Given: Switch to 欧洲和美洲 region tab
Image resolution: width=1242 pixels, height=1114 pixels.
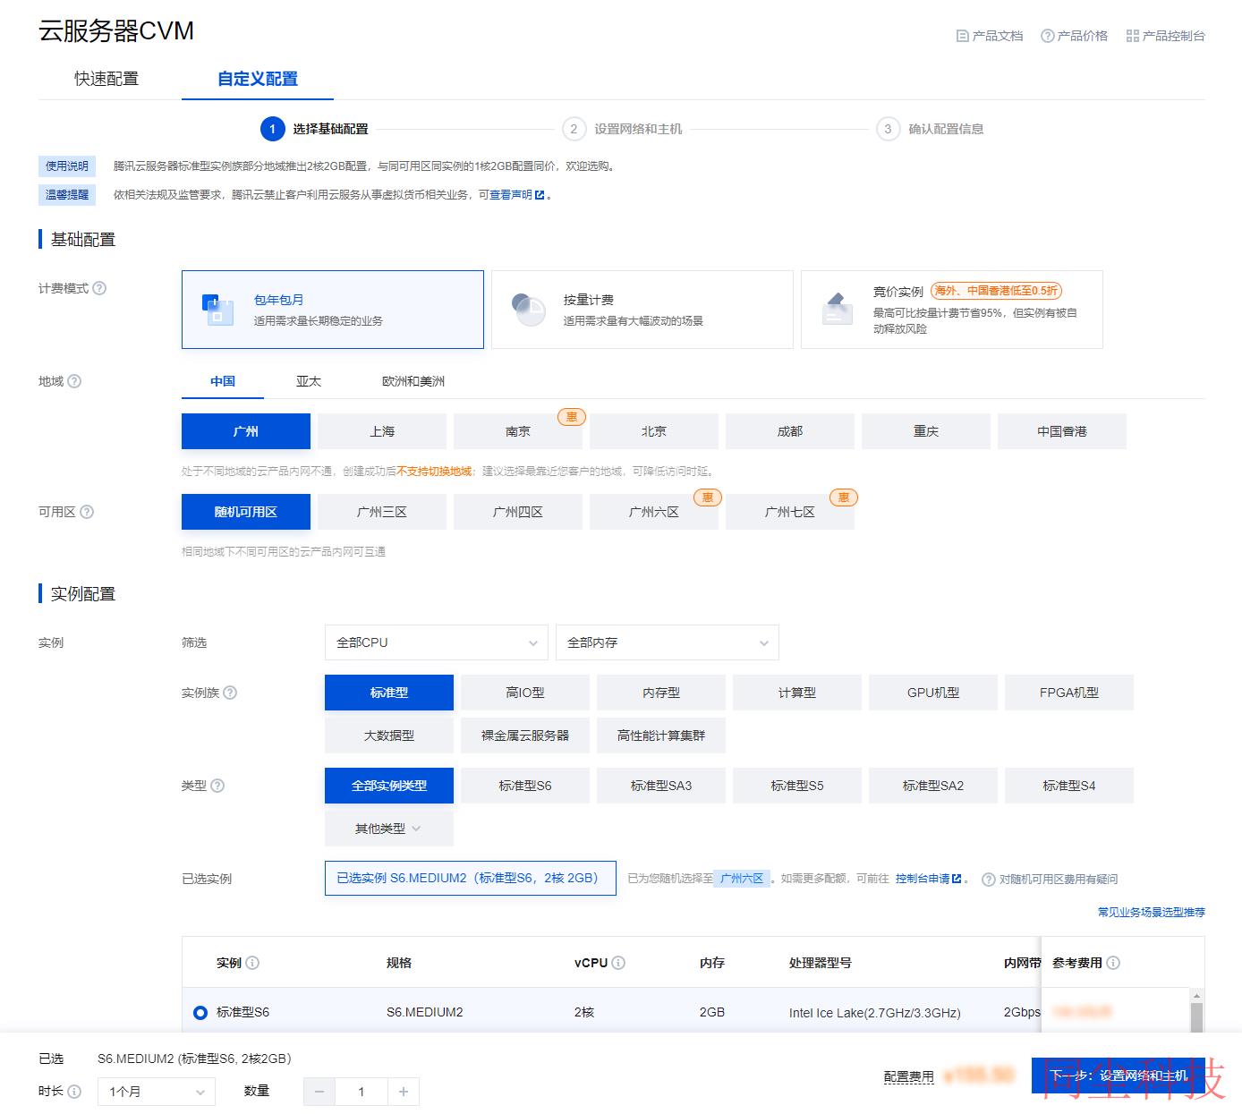Looking at the screenshot, I should [x=413, y=381].
